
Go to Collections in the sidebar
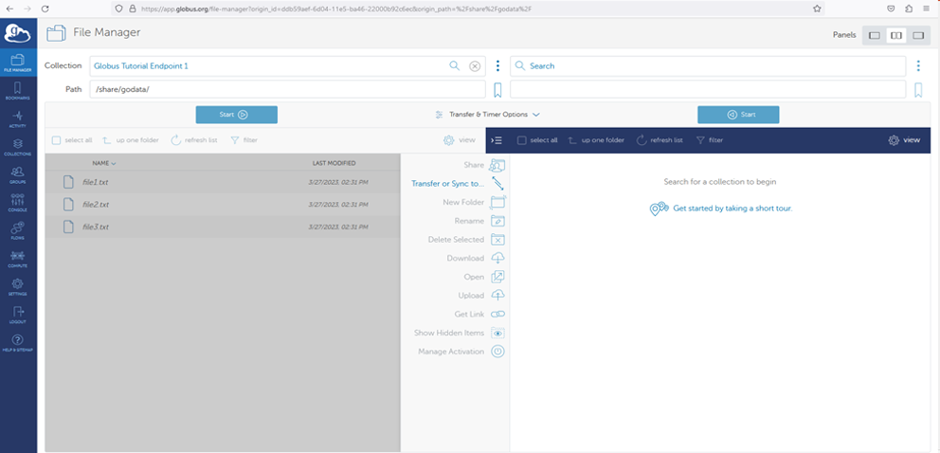click(x=18, y=146)
